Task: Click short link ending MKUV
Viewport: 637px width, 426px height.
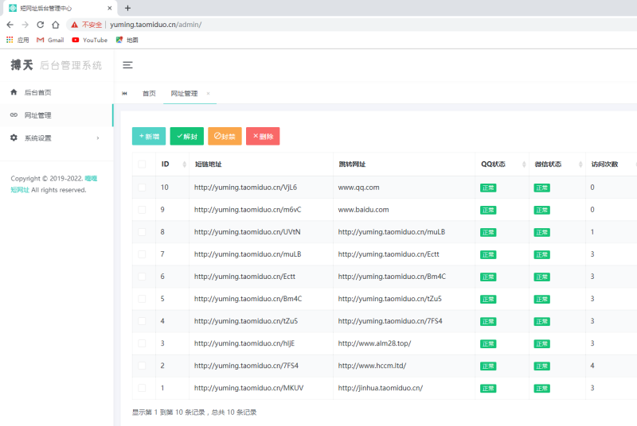Action: click(248, 388)
